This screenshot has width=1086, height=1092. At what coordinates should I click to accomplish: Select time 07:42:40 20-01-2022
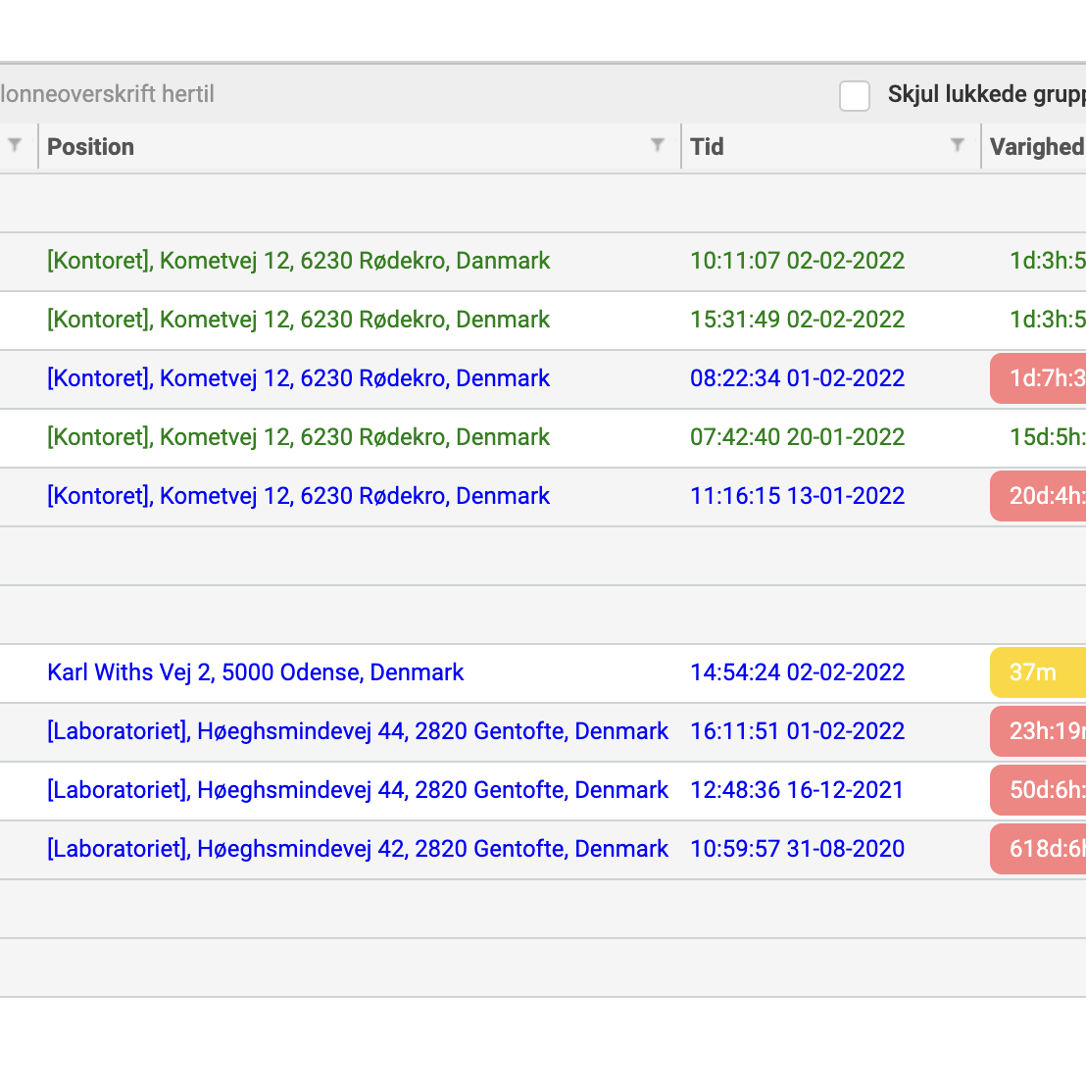(797, 437)
